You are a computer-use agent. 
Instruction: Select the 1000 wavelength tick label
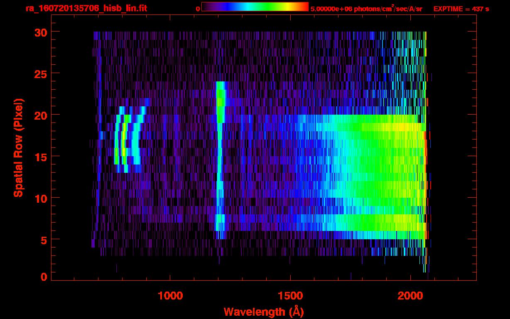point(170,295)
